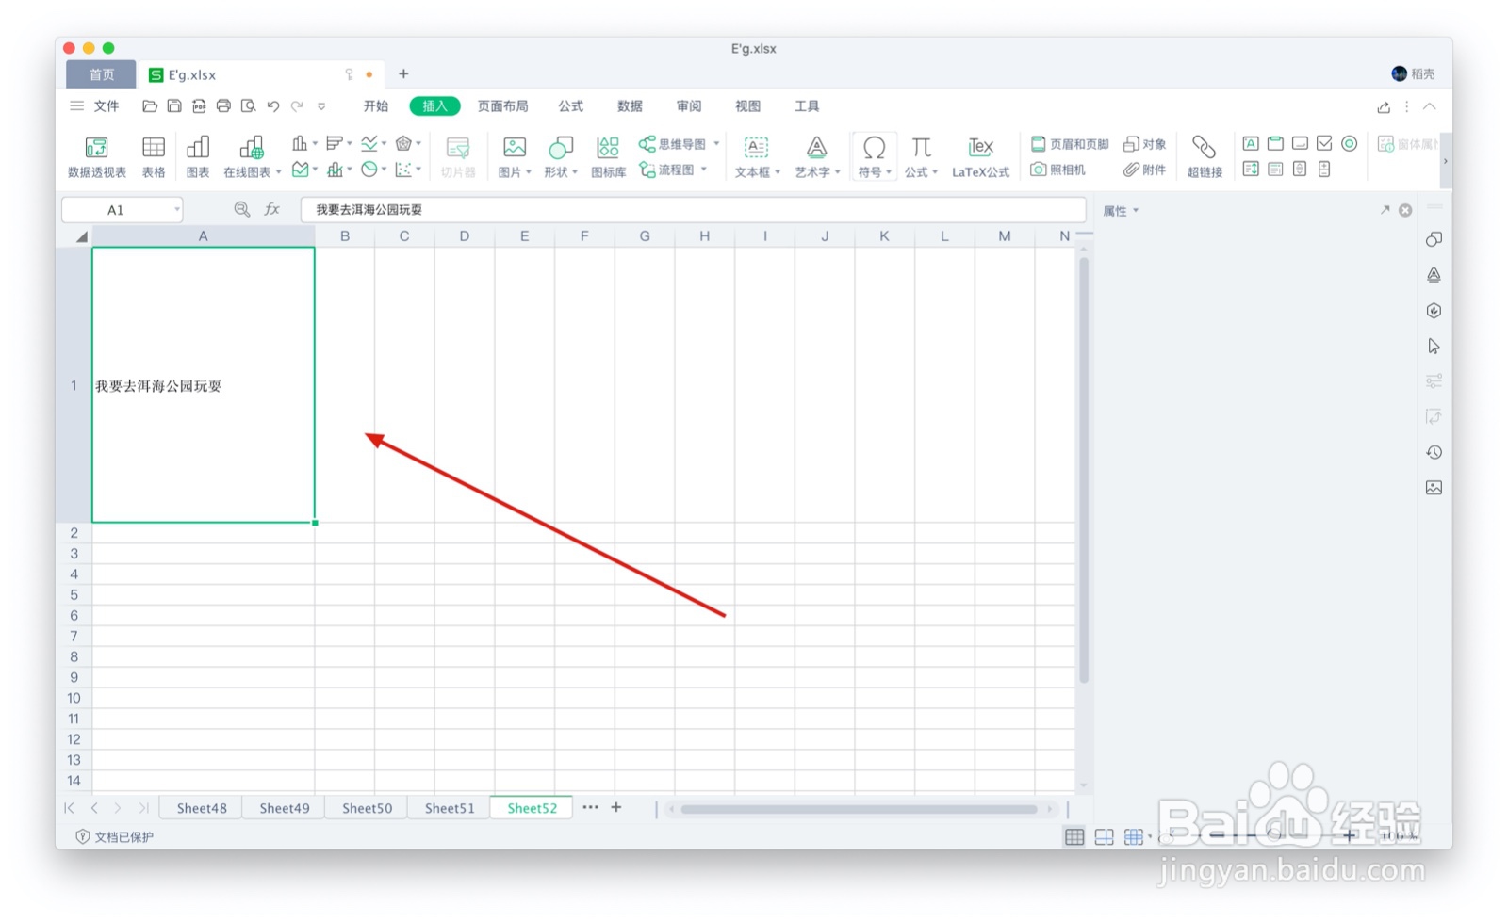Show more sheets via ellipsis button

(x=590, y=807)
